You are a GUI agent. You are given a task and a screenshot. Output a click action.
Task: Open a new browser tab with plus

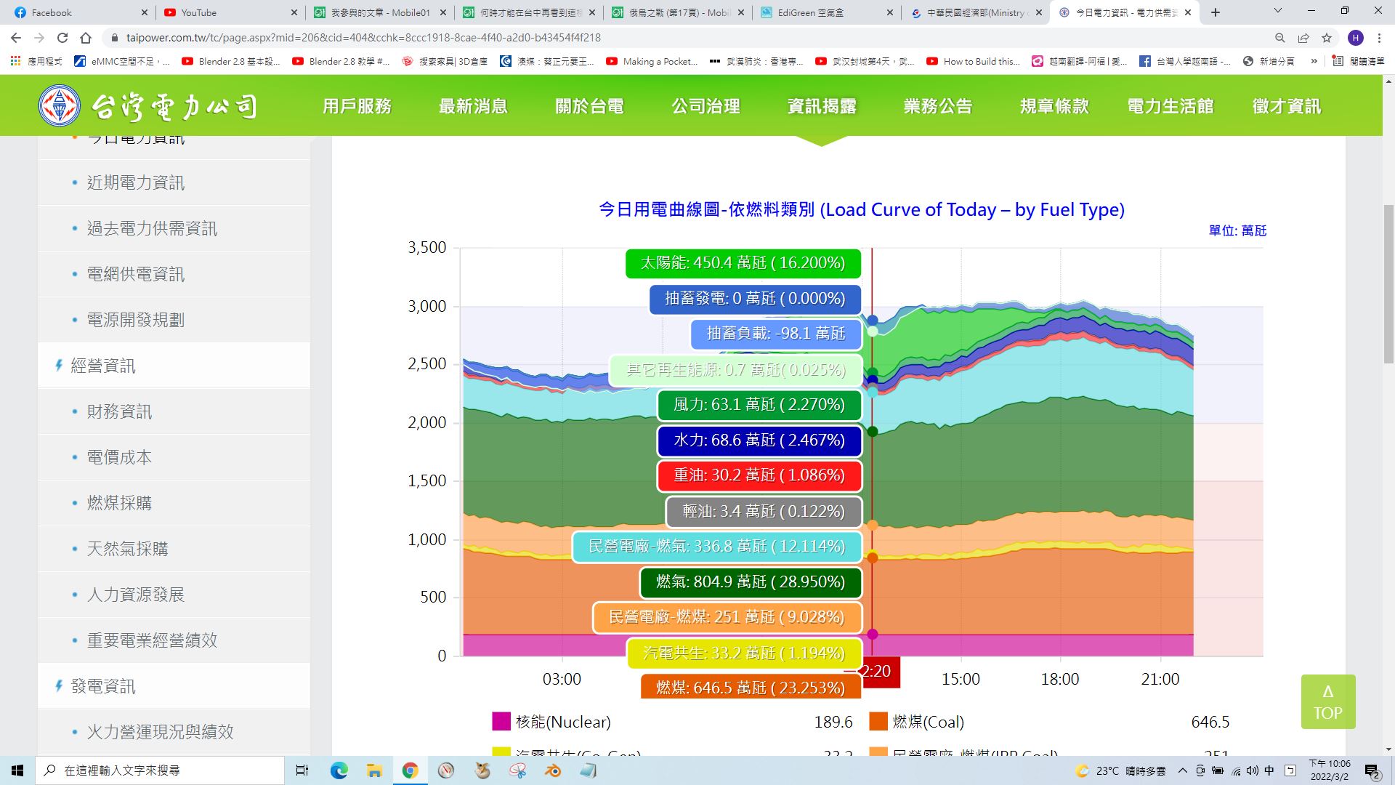pos(1216,12)
